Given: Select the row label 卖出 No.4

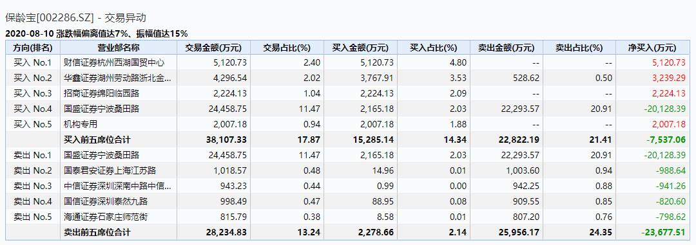Looking at the screenshot, I should 33,201.
